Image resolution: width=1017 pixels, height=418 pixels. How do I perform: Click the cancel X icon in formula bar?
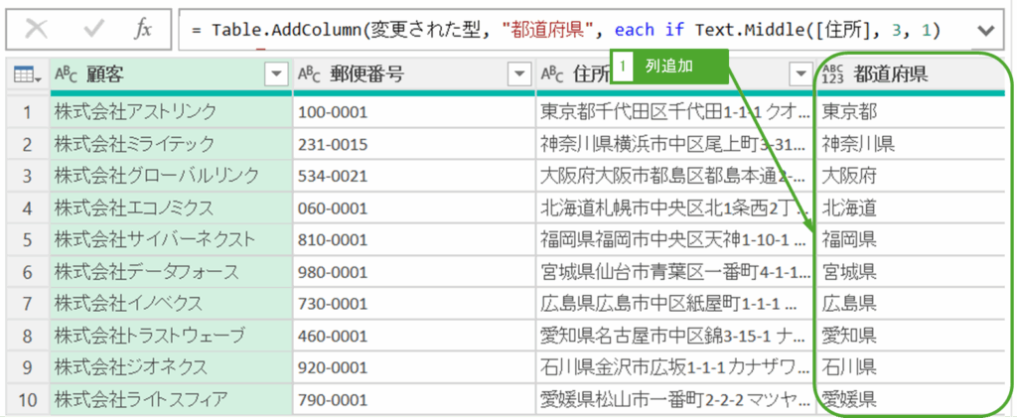[36, 31]
